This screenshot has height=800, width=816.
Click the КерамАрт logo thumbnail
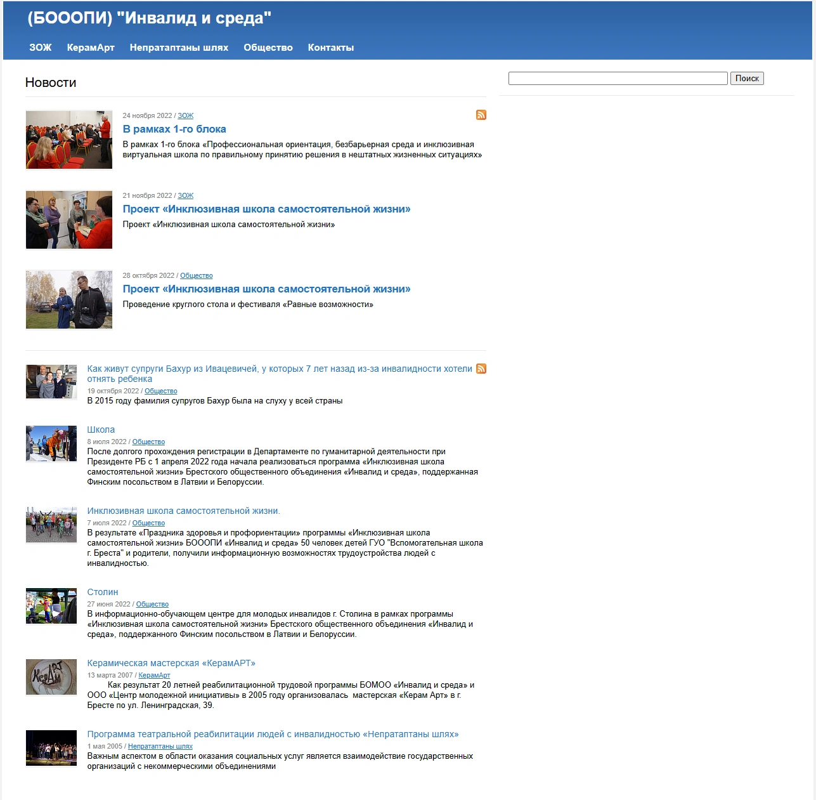click(51, 676)
